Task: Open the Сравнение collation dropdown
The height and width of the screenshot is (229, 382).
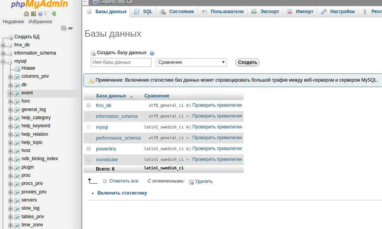Action: pos(191,62)
